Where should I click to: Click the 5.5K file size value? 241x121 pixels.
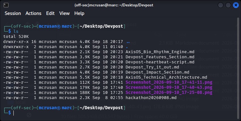coord(85,77)
